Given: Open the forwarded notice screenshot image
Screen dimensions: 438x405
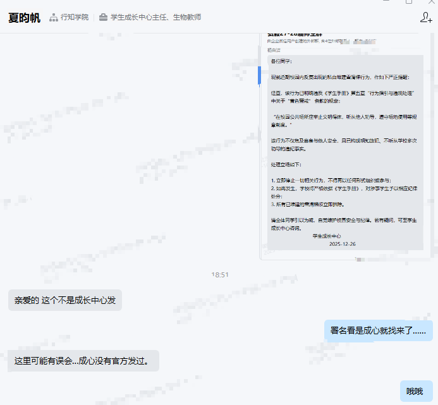Looking at the screenshot, I should pos(344,146).
